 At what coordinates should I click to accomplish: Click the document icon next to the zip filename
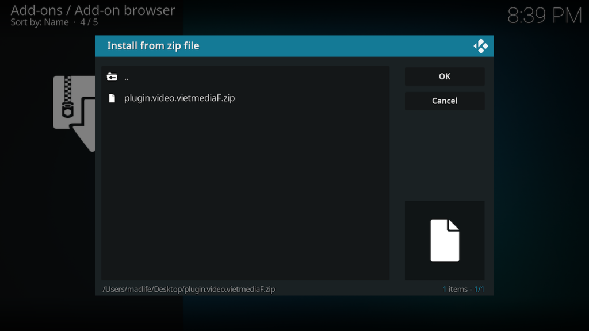coord(113,98)
